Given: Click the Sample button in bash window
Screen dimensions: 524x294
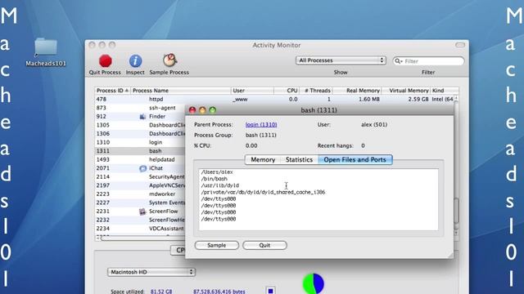Looking at the screenshot, I should click(216, 245).
